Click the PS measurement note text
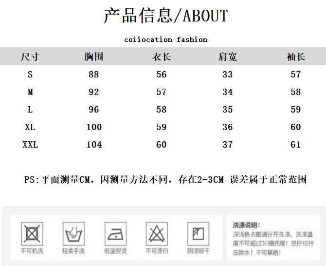Image resolution: width=326 pixels, height=266 pixels. click(x=165, y=180)
